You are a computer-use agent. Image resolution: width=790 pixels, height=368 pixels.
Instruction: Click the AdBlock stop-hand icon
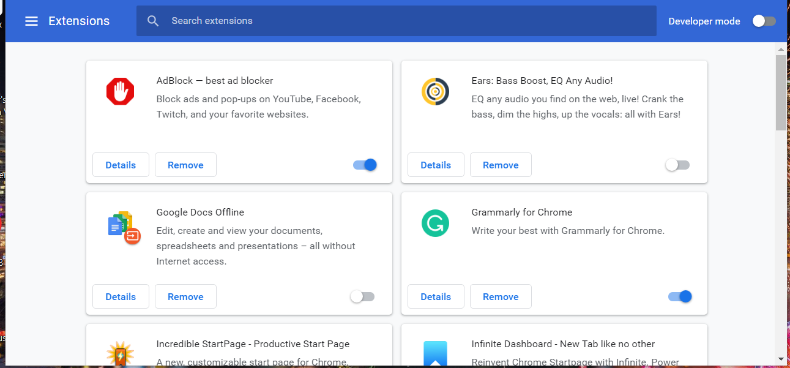(120, 92)
